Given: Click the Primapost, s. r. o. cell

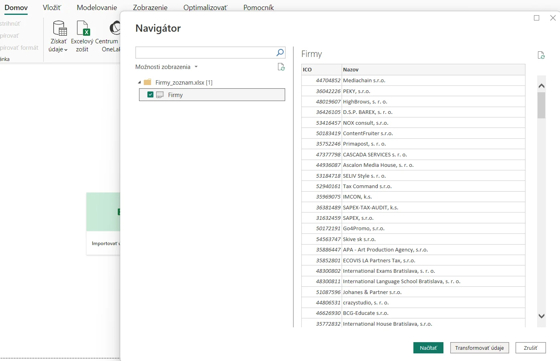Looking at the screenshot, I should coord(433,144).
